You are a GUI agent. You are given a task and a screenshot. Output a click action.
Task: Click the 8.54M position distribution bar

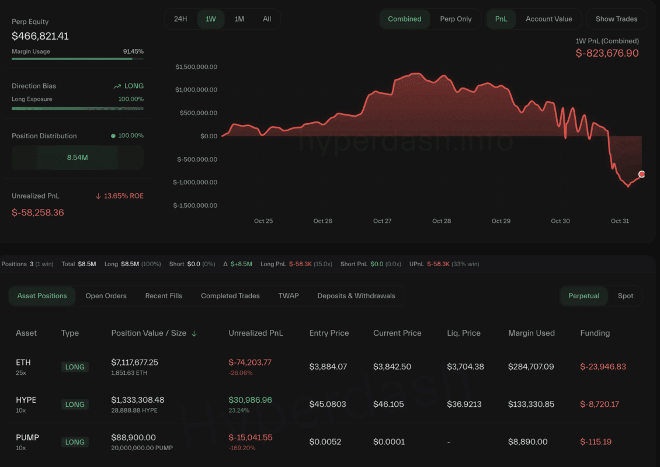click(77, 158)
